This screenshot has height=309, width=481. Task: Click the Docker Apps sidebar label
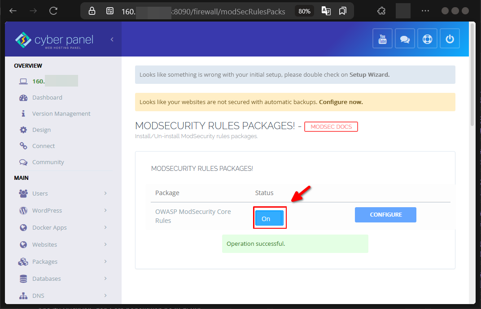pyautogui.click(x=50, y=227)
